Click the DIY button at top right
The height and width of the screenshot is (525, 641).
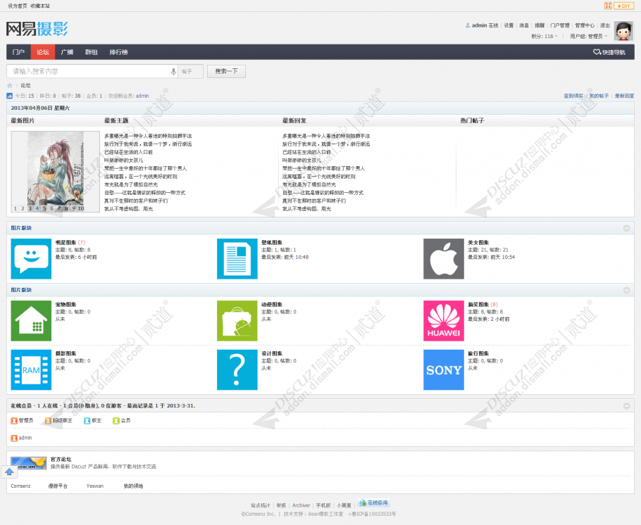pos(624,6)
